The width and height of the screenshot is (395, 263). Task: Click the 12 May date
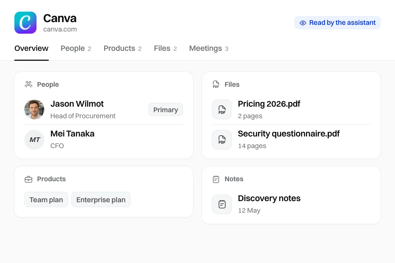coord(249,211)
